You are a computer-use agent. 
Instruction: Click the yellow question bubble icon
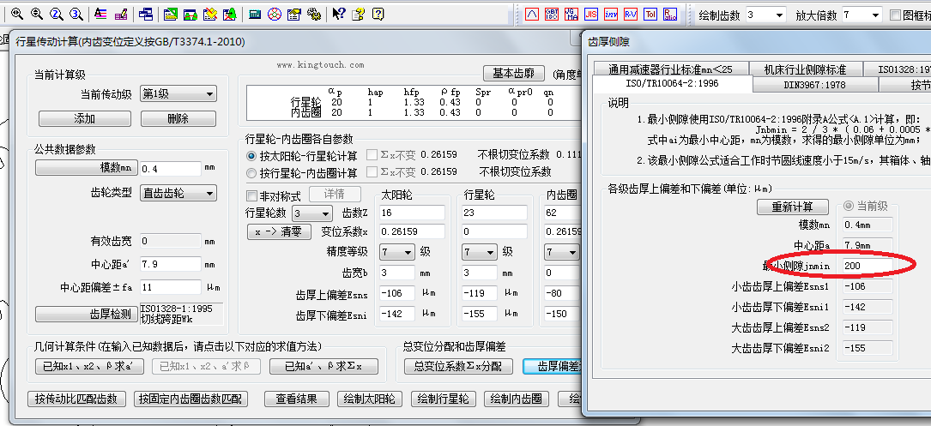point(378,15)
